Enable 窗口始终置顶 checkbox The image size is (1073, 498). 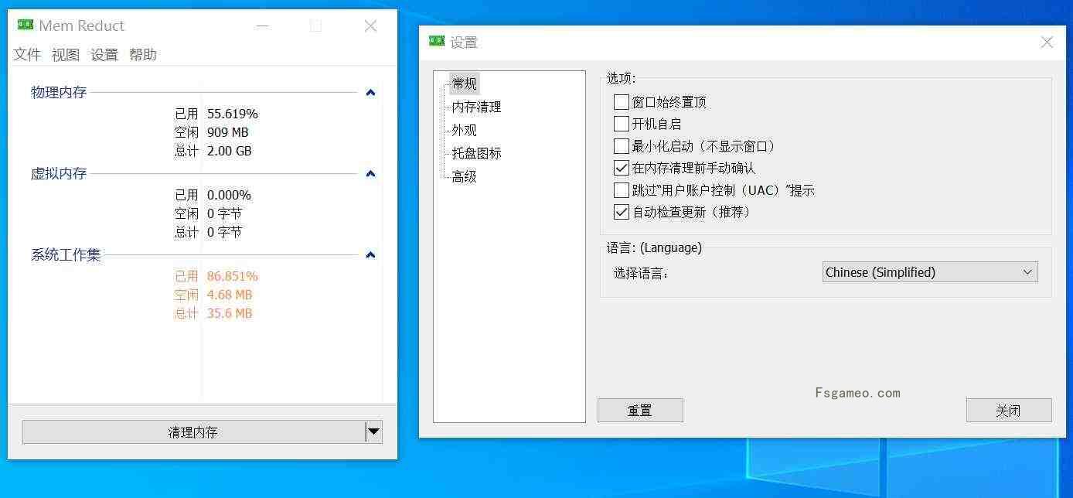[622, 102]
